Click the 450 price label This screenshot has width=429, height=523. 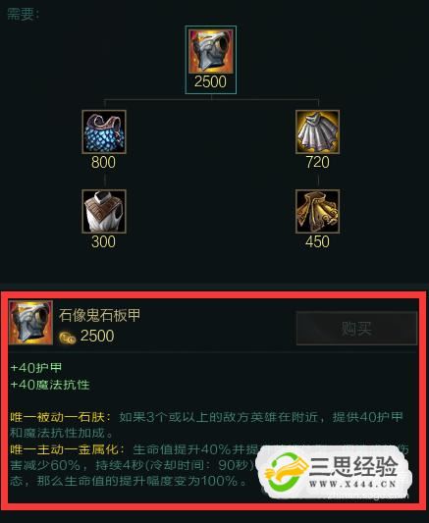317,241
